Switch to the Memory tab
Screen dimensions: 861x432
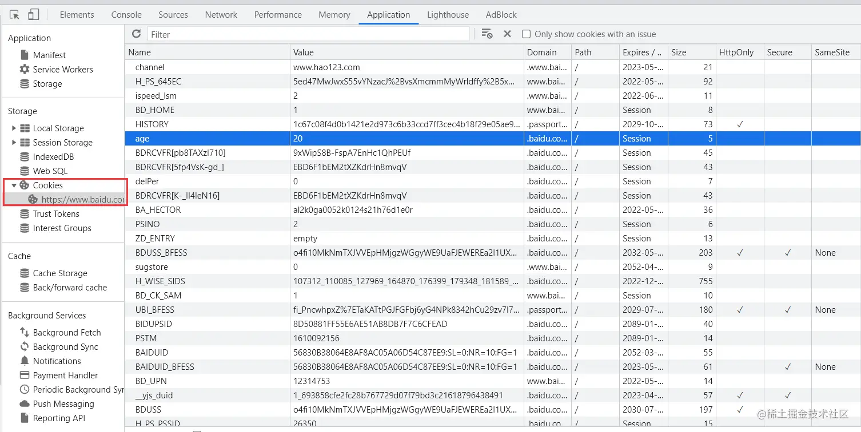pyautogui.click(x=334, y=15)
